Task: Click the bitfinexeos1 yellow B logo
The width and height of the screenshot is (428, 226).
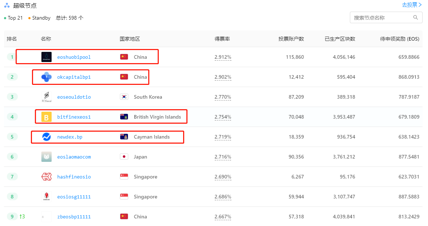Action: pyautogui.click(x=47, y=117)
